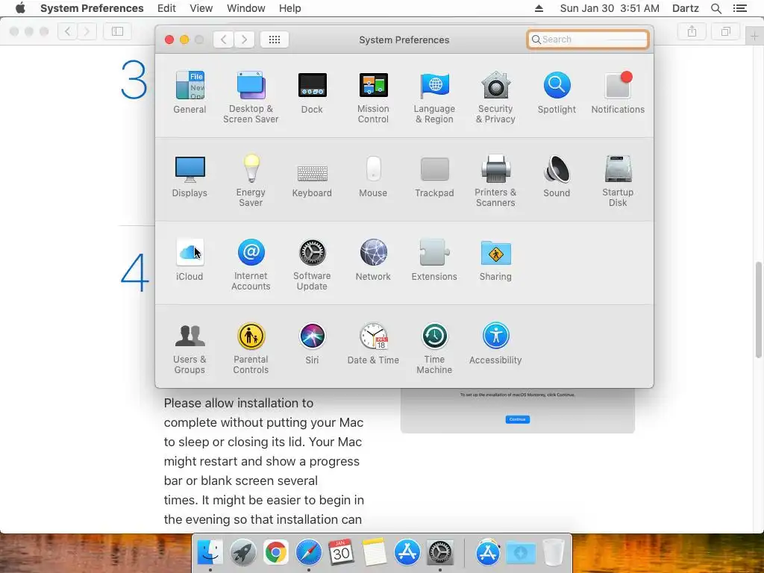Screen dimensions: 764x573
Task: Open Mouse preferences
Action: tap(373, 176)
